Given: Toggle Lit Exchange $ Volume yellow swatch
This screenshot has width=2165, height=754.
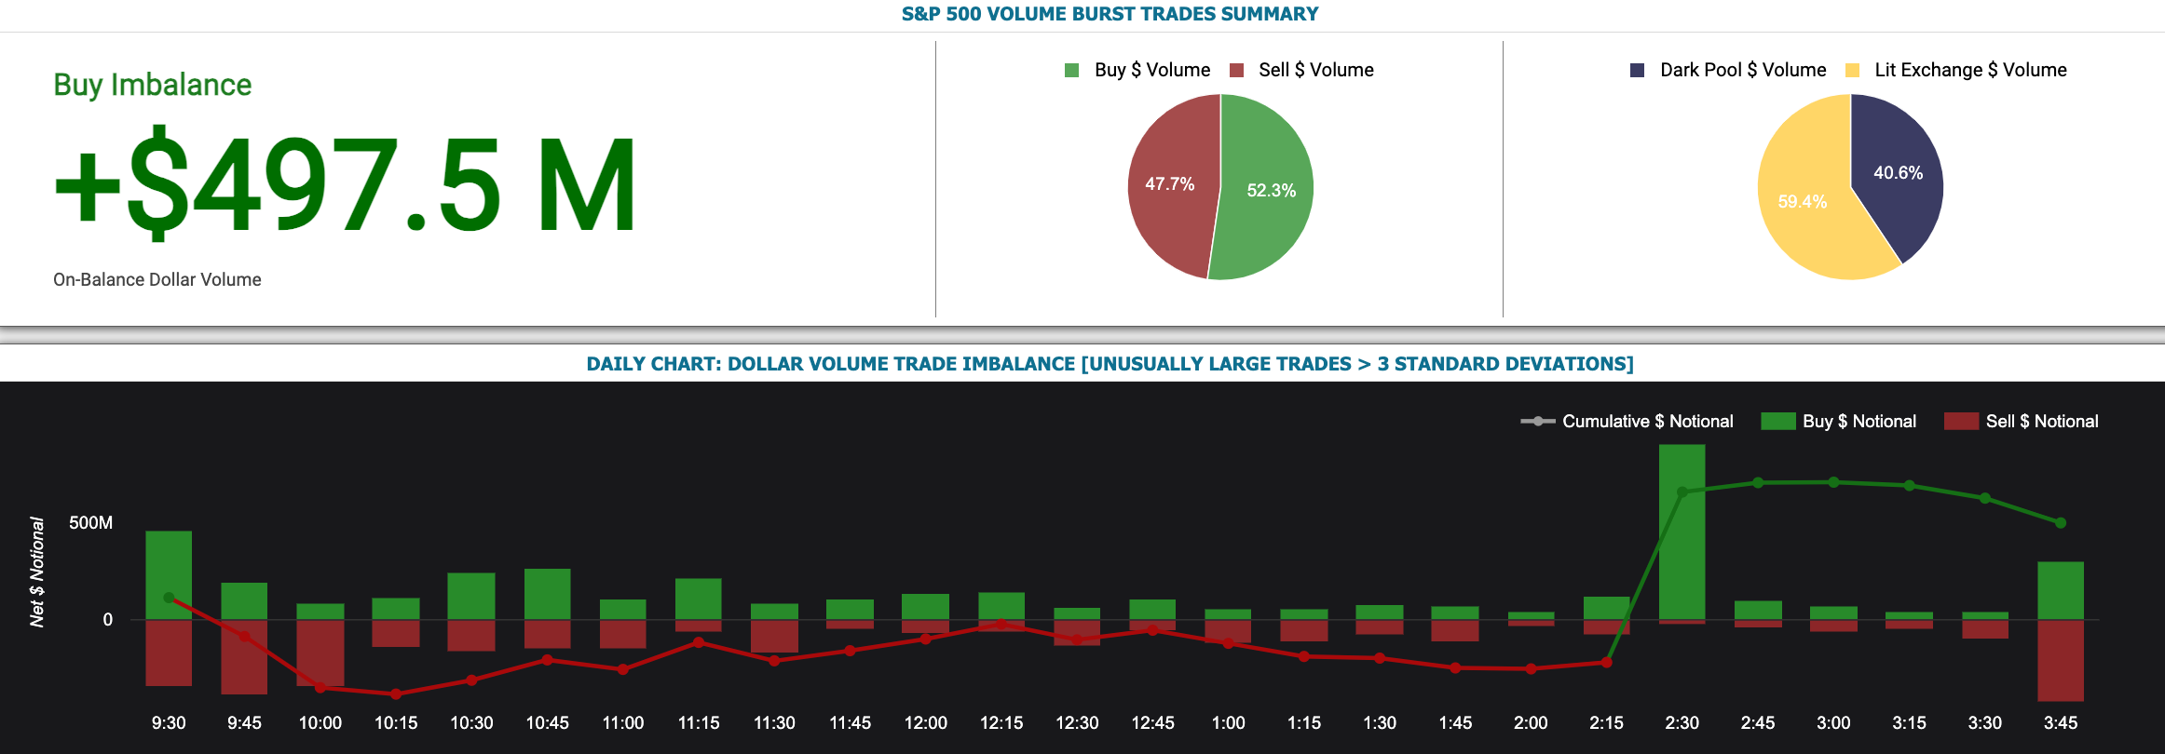Looking at the screenshot, I should (x=1852, y=70).
